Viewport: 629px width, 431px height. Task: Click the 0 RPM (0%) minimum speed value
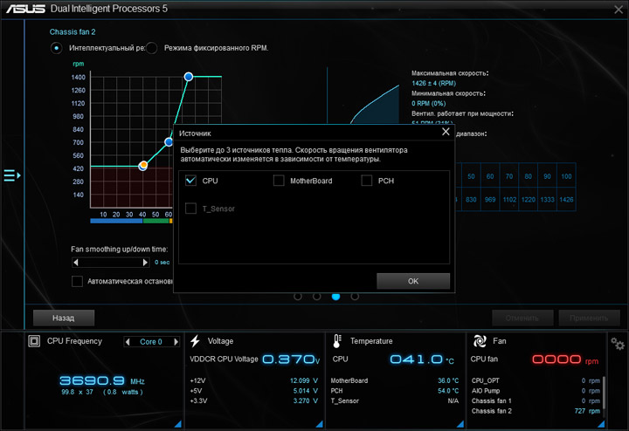click(428, 103)
